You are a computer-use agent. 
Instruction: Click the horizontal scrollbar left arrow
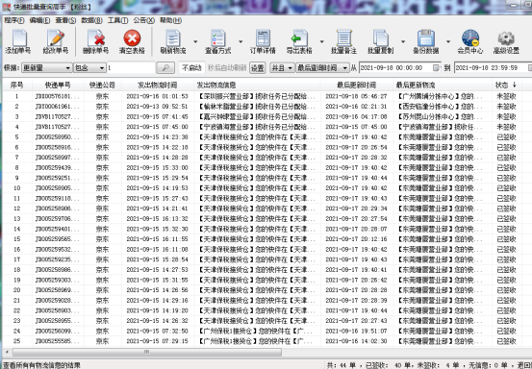tap(7, 352)
